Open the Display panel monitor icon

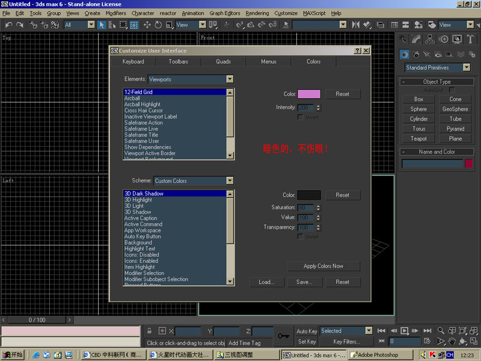457,39
